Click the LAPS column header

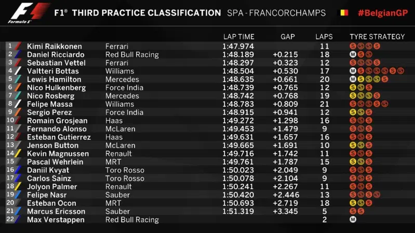pyautogui.click(x=324, y=37)
